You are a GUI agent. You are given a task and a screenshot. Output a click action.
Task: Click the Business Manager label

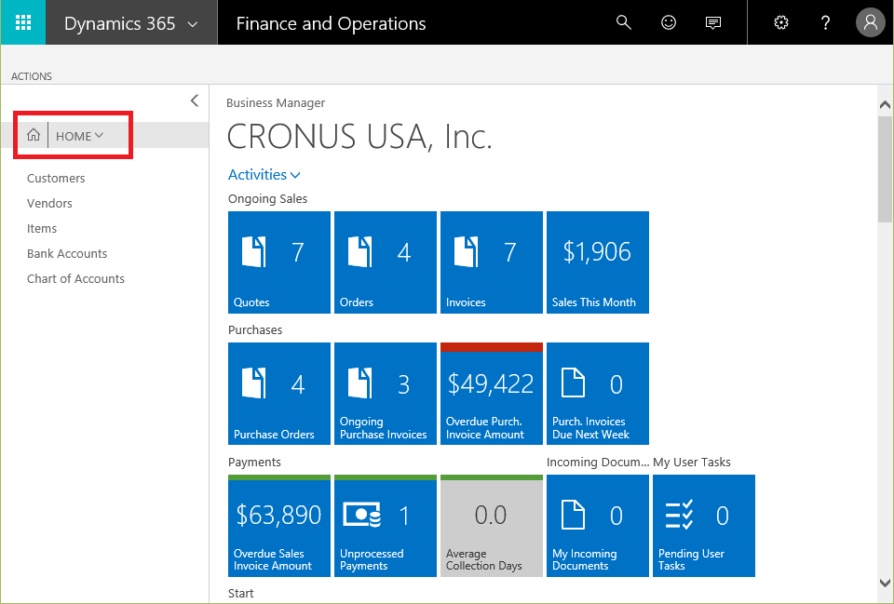276,103
